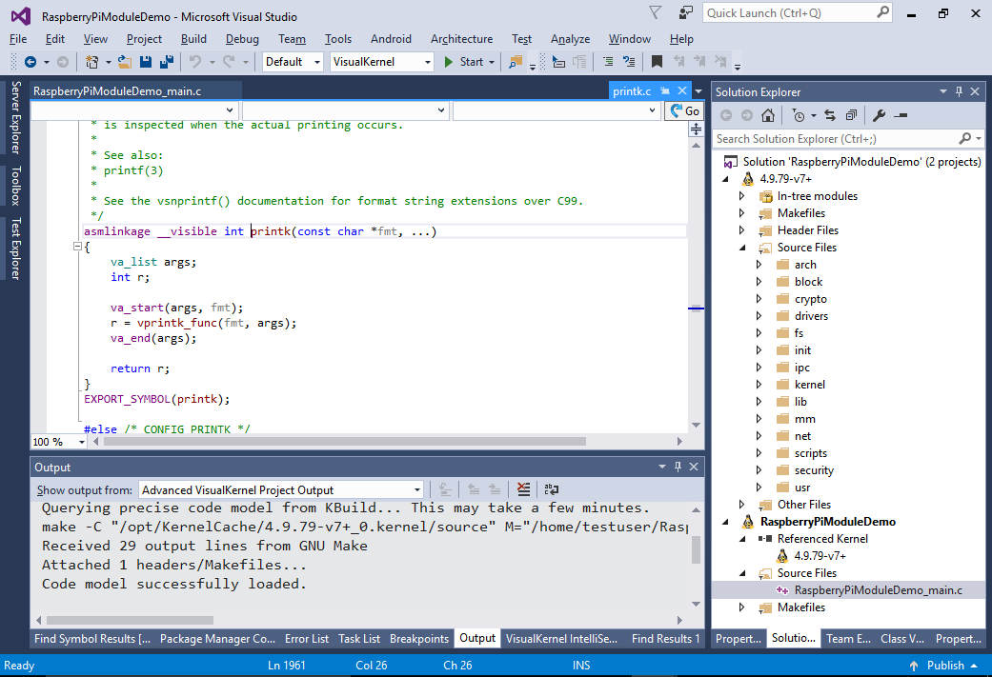Open the VisualKernel IntelliSense tab
The image size is (992, 677).
562,639
